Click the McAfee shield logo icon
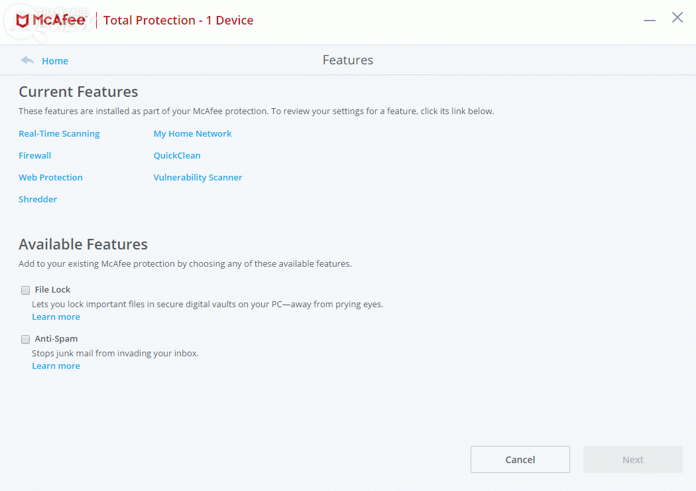696x491 pixels. [23, 21]
